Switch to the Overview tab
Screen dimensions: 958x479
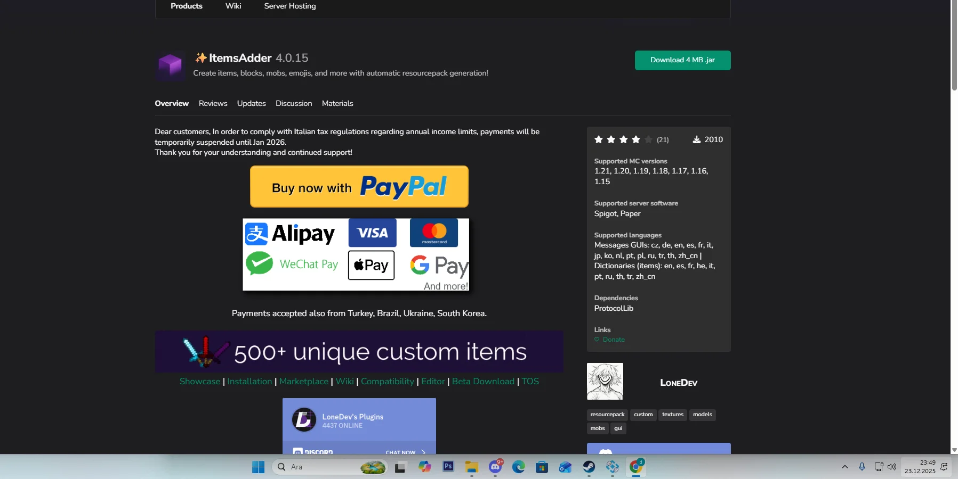172,103
